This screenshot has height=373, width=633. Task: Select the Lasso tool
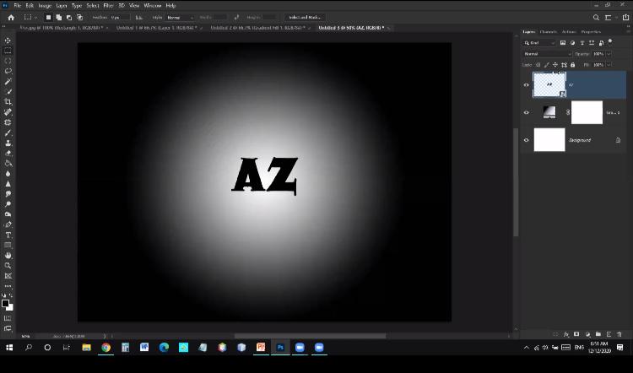coord(8,71)
